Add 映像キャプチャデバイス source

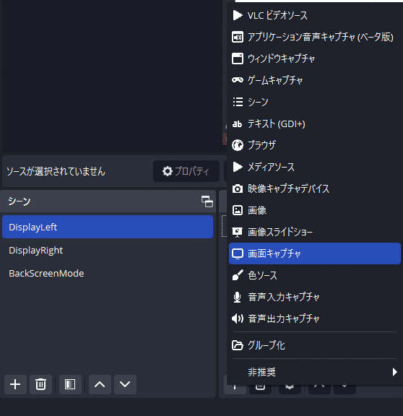click(315, 188)
